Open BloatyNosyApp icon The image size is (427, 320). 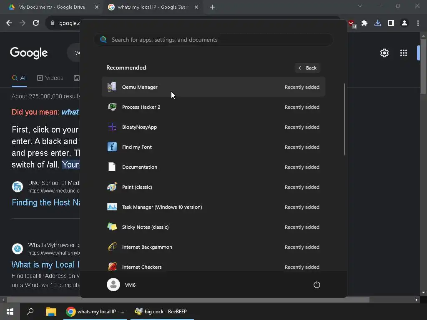(112, 127)
